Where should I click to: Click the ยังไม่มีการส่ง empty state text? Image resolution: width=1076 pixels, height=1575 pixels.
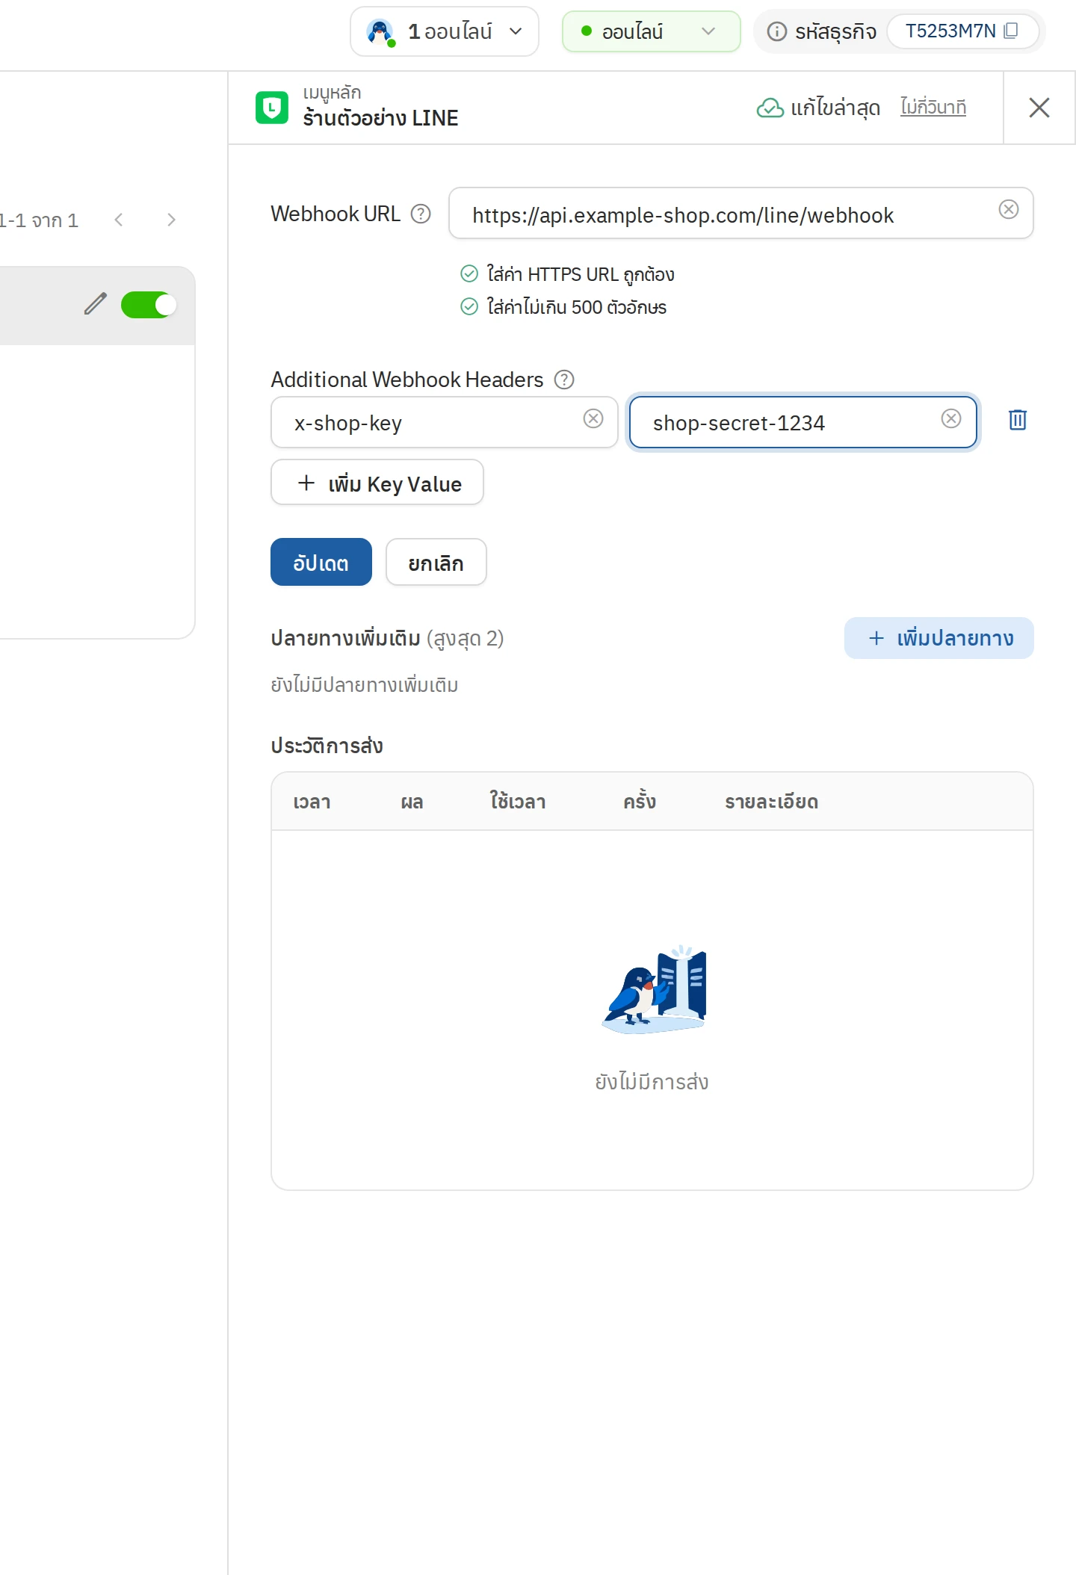[652, 1081]
